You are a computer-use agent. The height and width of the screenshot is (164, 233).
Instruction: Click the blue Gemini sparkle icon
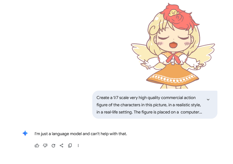point(25,133)
